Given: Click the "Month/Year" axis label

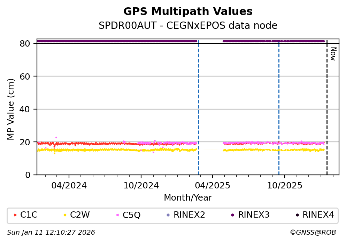Looking at the screenshot, I should [x=188, y=198].
